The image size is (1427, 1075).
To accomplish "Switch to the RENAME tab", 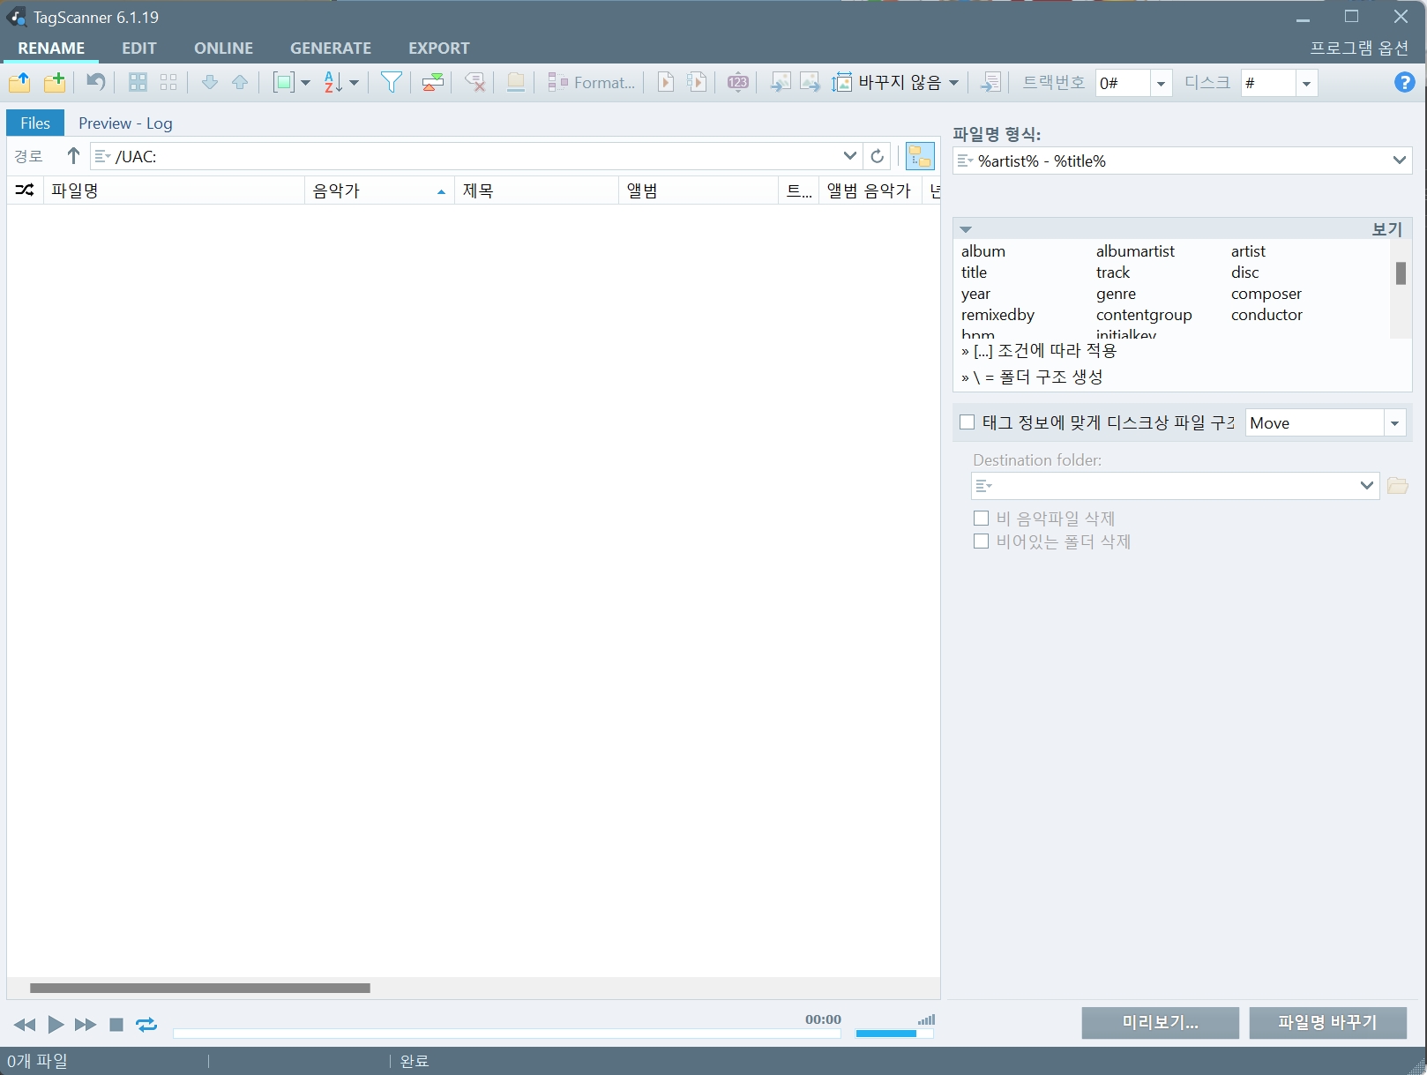I will coord(51,49).
